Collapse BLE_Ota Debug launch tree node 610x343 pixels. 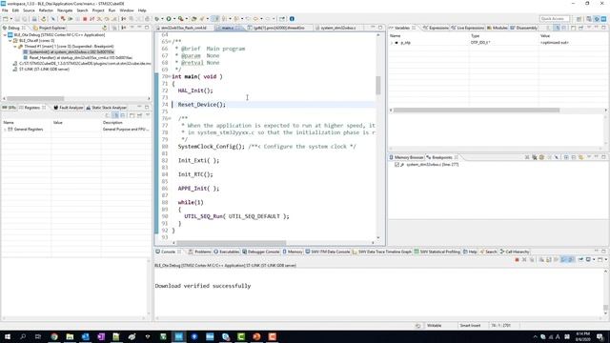pos(5,35)
